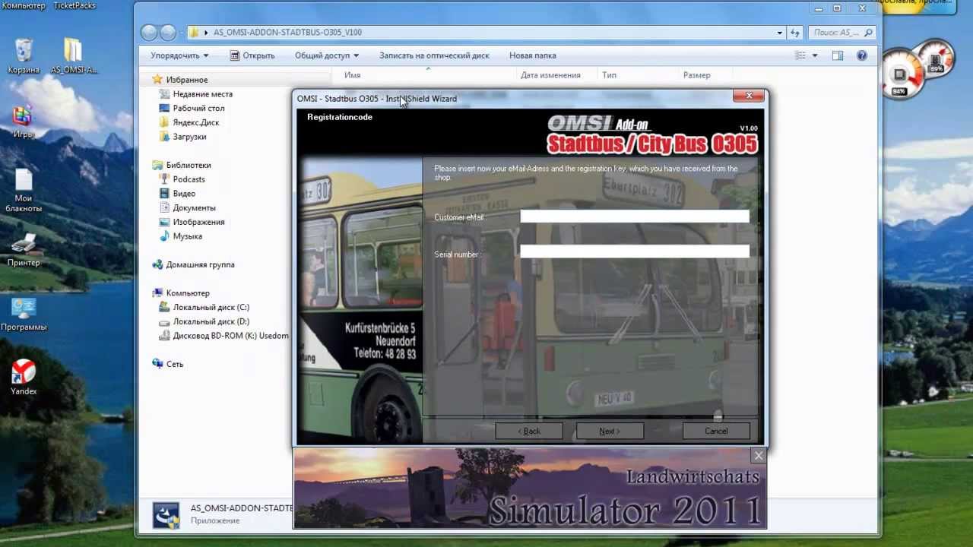
Task: Click Новая папка in the Explorer toolbar
Action: point(532,55)
